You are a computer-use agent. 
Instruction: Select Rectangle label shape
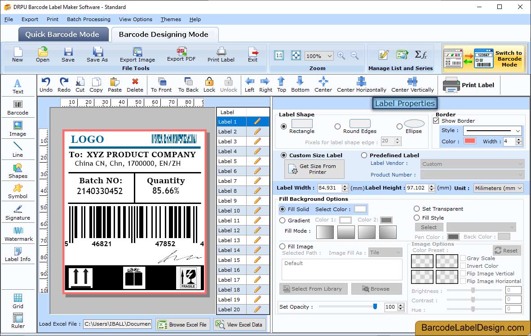tap(283, 126)
